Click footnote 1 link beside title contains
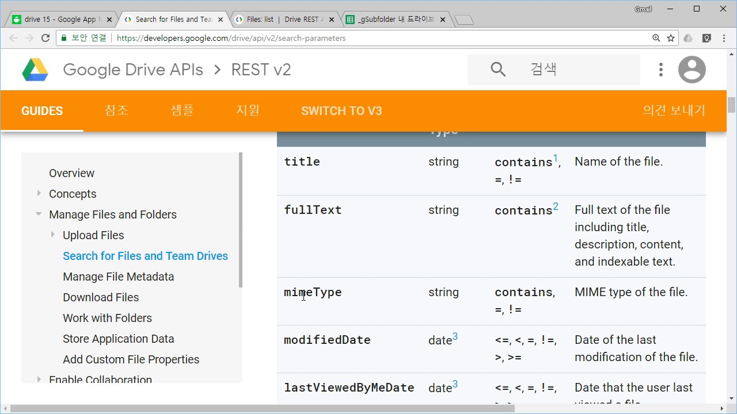Image resolution: width=737 pixels, height=414 pixels. (556, 158)
